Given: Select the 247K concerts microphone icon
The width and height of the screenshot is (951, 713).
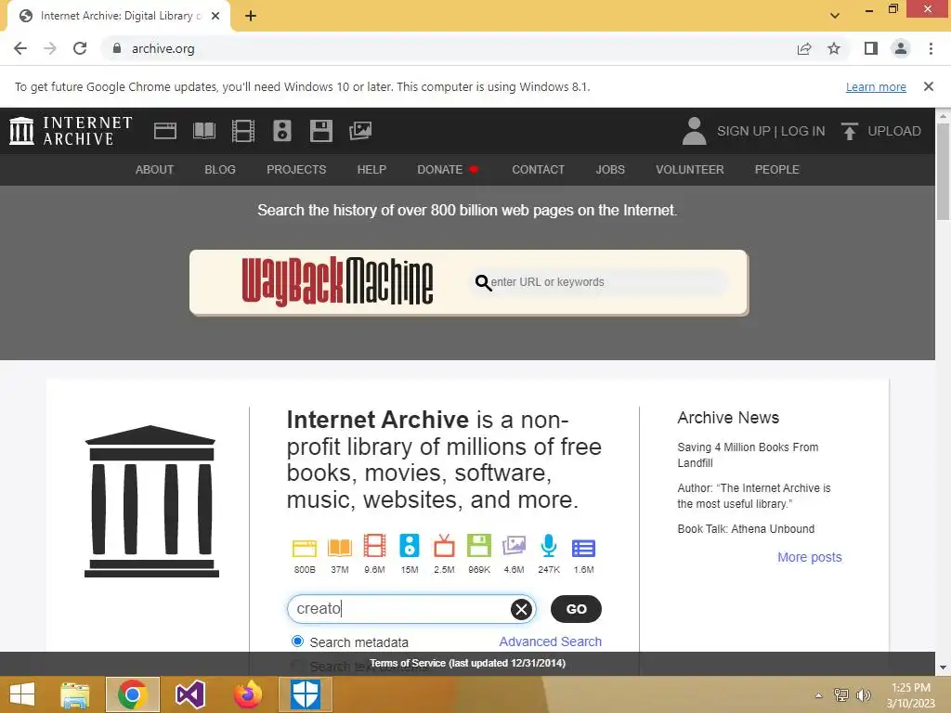Looking at the screenshot, I should pyautogui.click(x=549, y=546).
